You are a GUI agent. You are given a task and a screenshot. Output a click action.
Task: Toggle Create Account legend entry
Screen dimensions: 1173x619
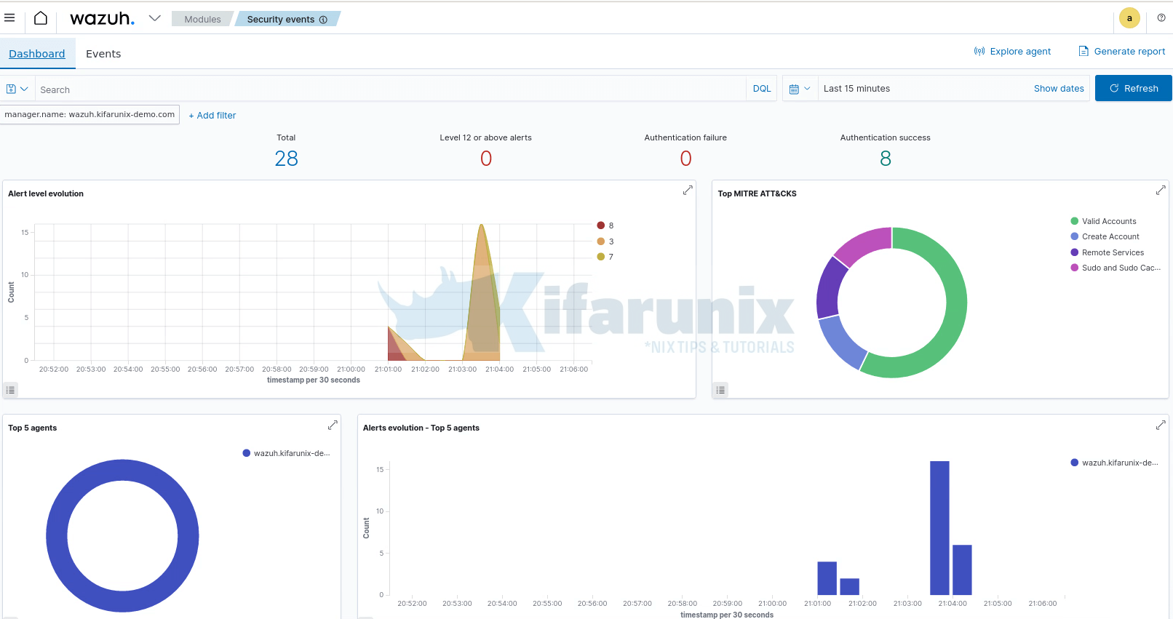coord(1105,236)
